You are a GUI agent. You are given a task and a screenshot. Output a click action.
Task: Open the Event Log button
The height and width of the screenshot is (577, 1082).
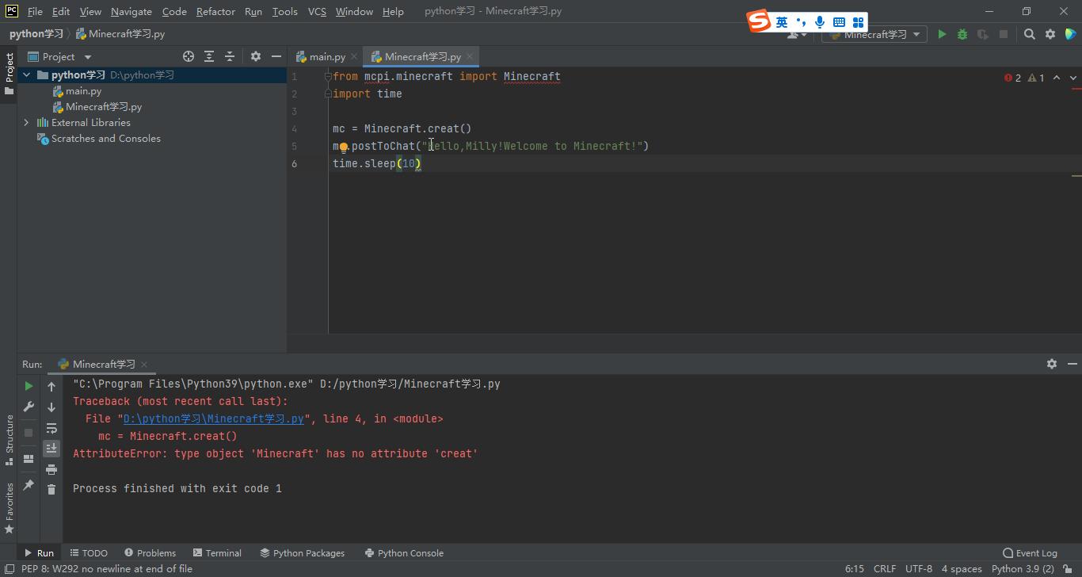[1030, 552]
